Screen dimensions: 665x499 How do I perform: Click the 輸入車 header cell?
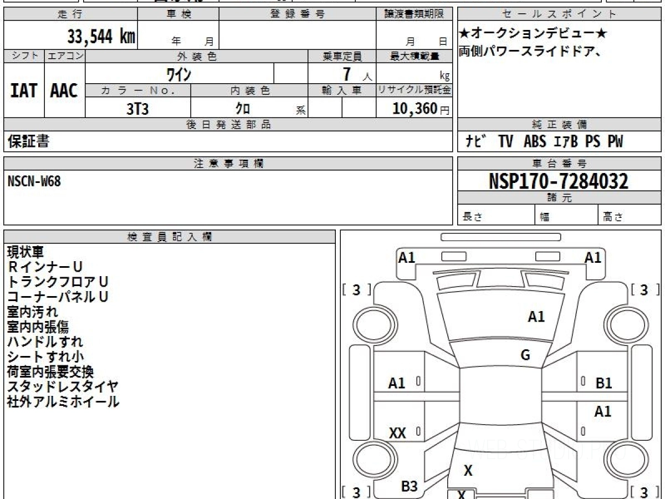click(342, 90)
